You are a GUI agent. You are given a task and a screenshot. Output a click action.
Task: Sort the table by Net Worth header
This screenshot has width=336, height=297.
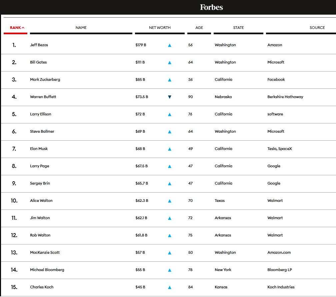point(160,28)
